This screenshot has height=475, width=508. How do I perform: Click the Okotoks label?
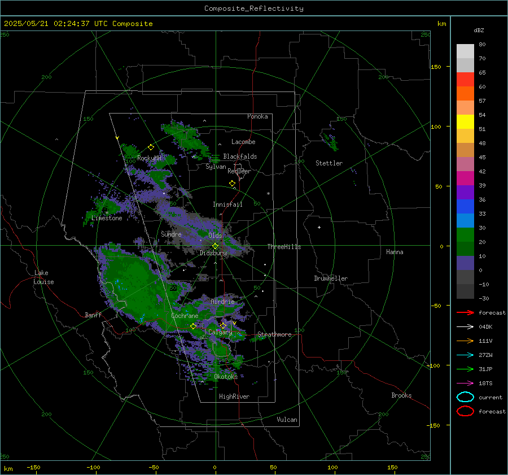[x=226, y=376]
